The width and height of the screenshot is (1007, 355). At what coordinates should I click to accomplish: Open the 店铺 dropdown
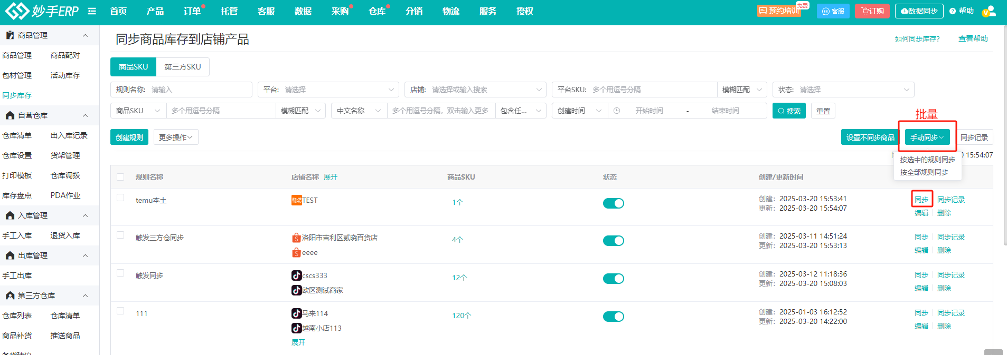coord(475,90)
